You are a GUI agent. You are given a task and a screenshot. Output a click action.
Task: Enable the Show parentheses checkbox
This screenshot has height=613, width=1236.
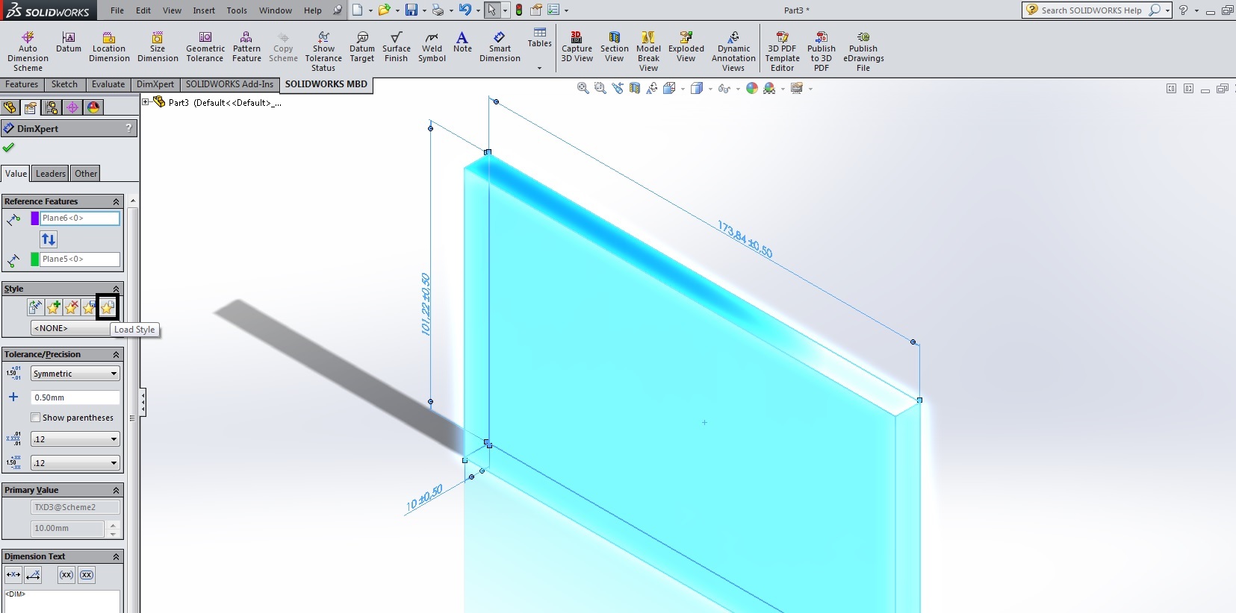coord(36,418)
